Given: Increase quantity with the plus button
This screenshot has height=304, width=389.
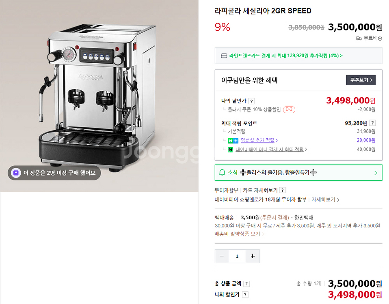Looking at the screenshot, I should 253,256.
